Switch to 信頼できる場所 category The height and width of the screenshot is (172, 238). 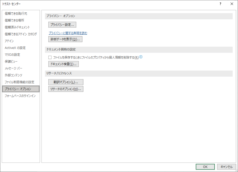pos(14,20)
